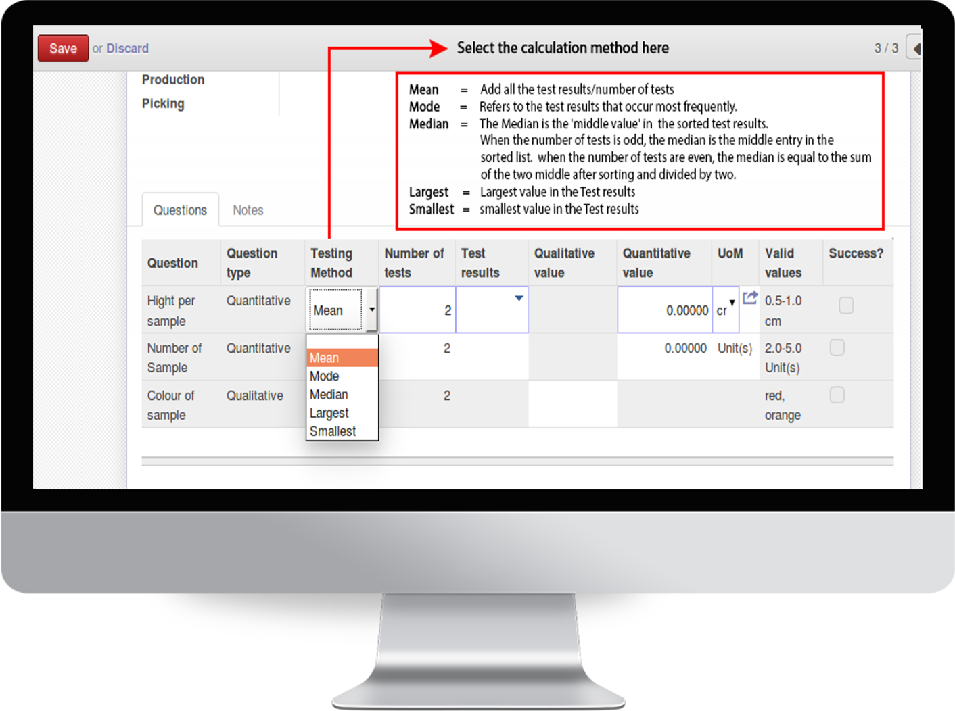Open external link icon next to UoM
Screen dimensions: 955x711
point(749,297)
